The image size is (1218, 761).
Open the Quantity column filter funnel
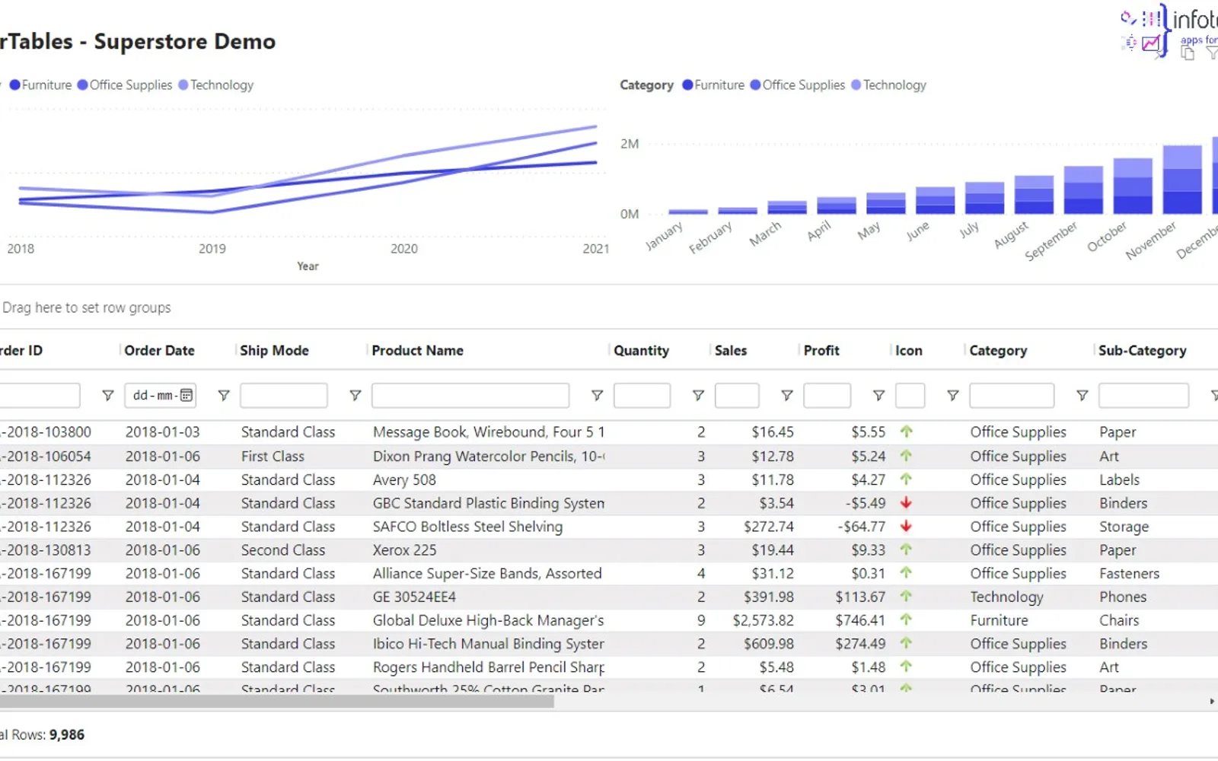[x=698, y=395]
